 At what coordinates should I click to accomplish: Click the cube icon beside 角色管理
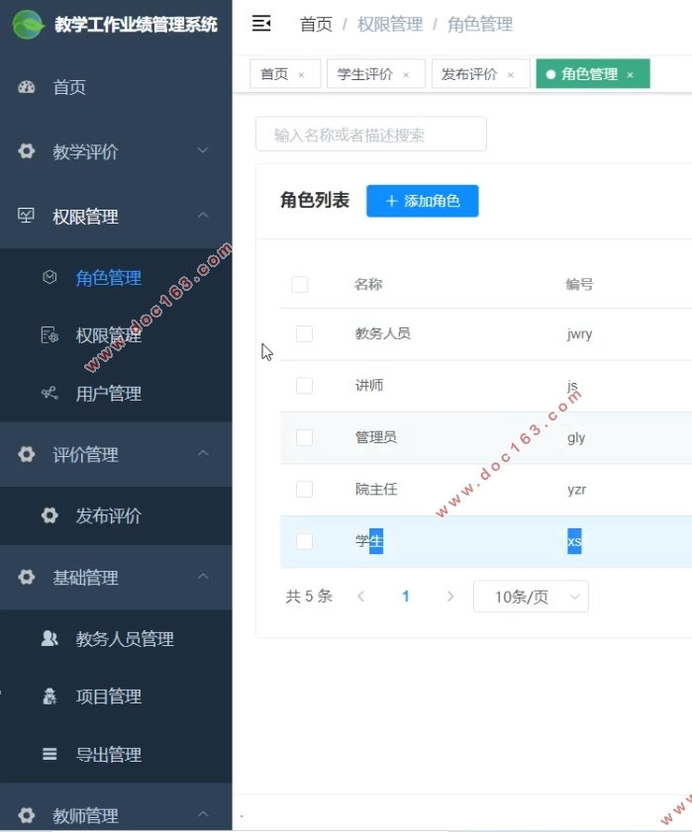[x=49, y=277]
